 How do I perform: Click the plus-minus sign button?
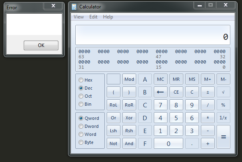coord(208,92)
